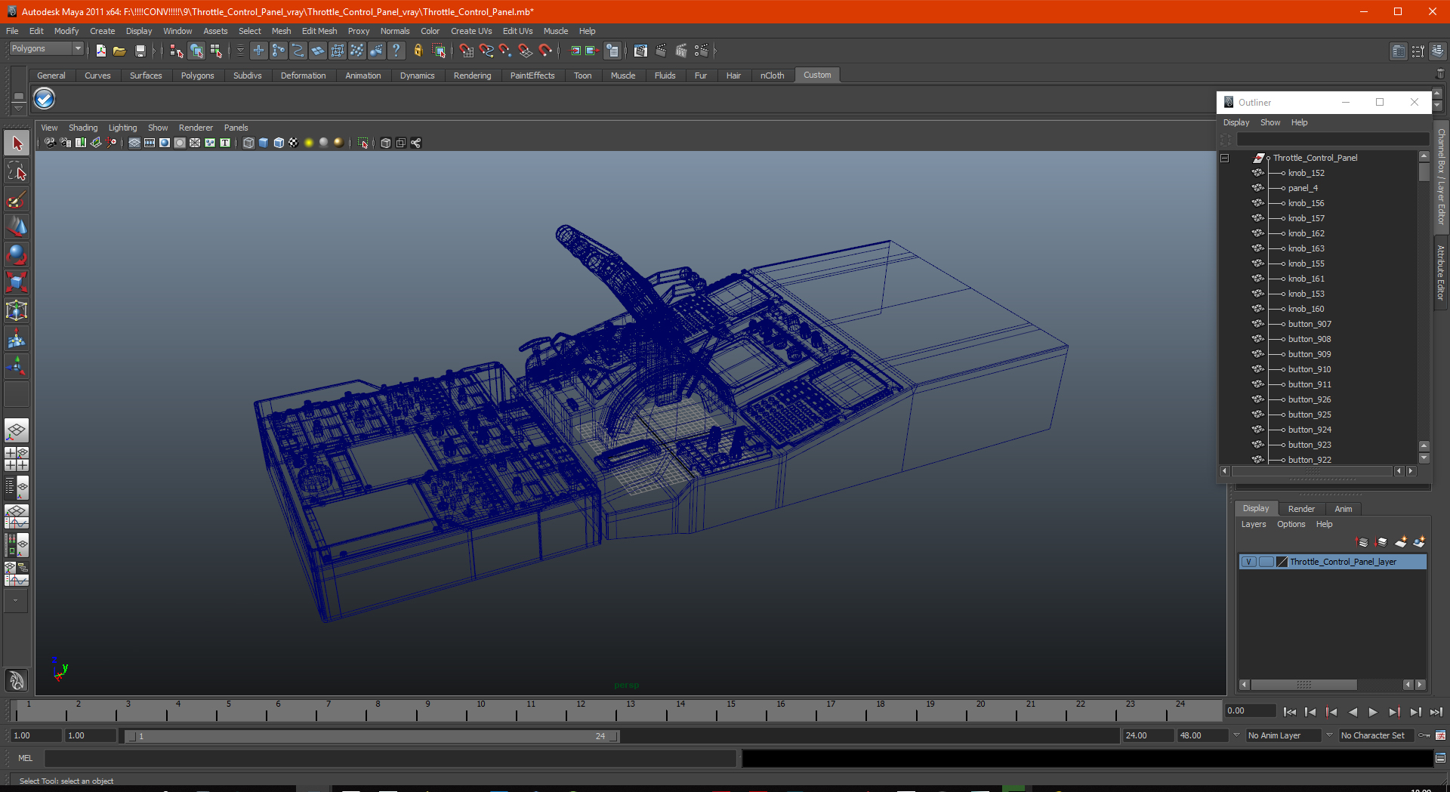This screenshot has width=1450, height=792.
Task: Toggle display type box of Throttle_Control_Panel_layer
Action: [x=1266, y=562]
